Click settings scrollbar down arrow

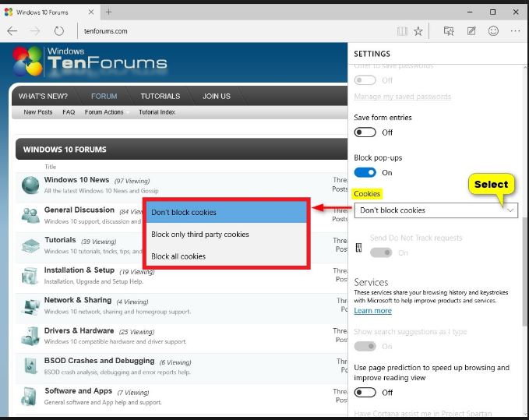524,414
